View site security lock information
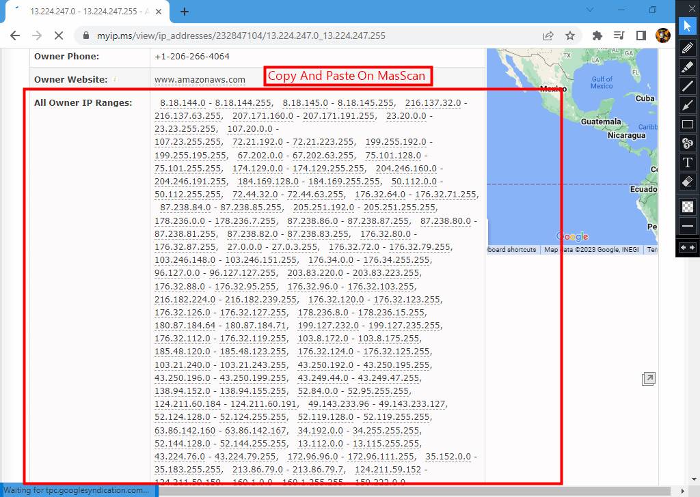 point(86,35)
